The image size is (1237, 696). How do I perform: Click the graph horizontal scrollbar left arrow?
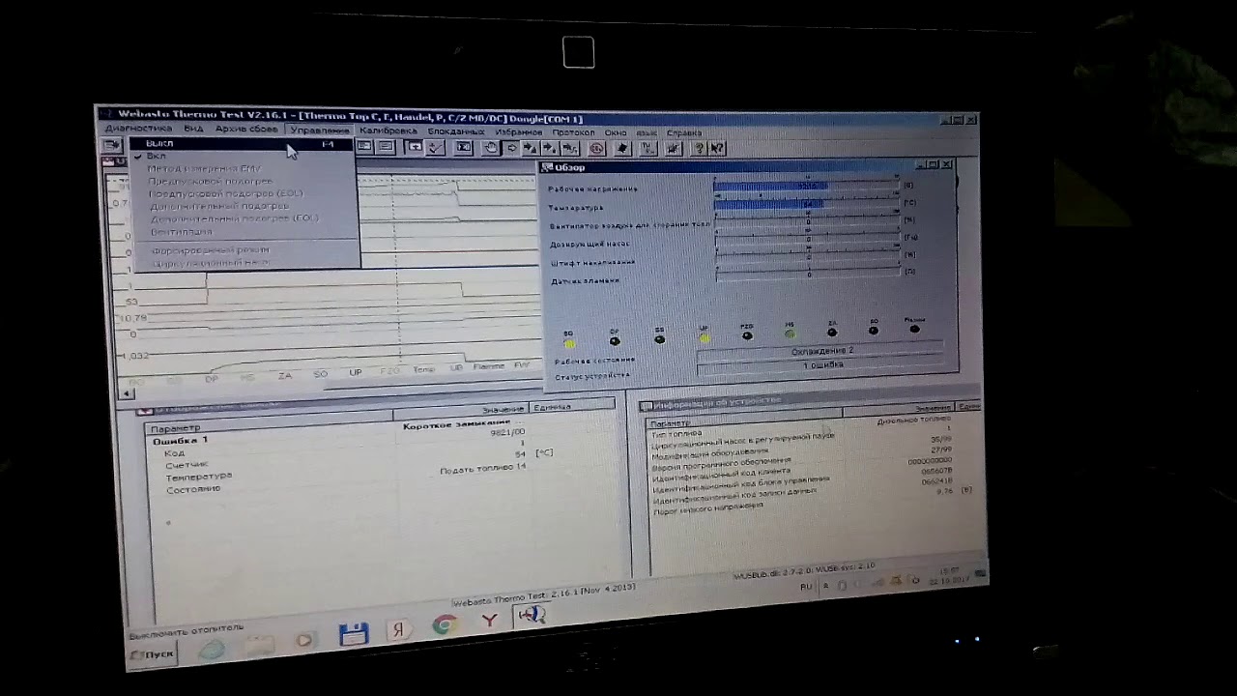click(127, 393)
